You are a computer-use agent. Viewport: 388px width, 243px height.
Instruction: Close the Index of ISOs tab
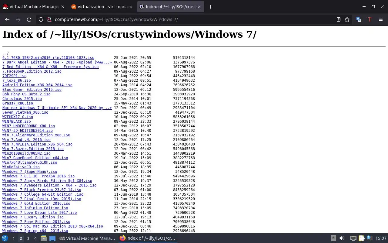(199, 7)
